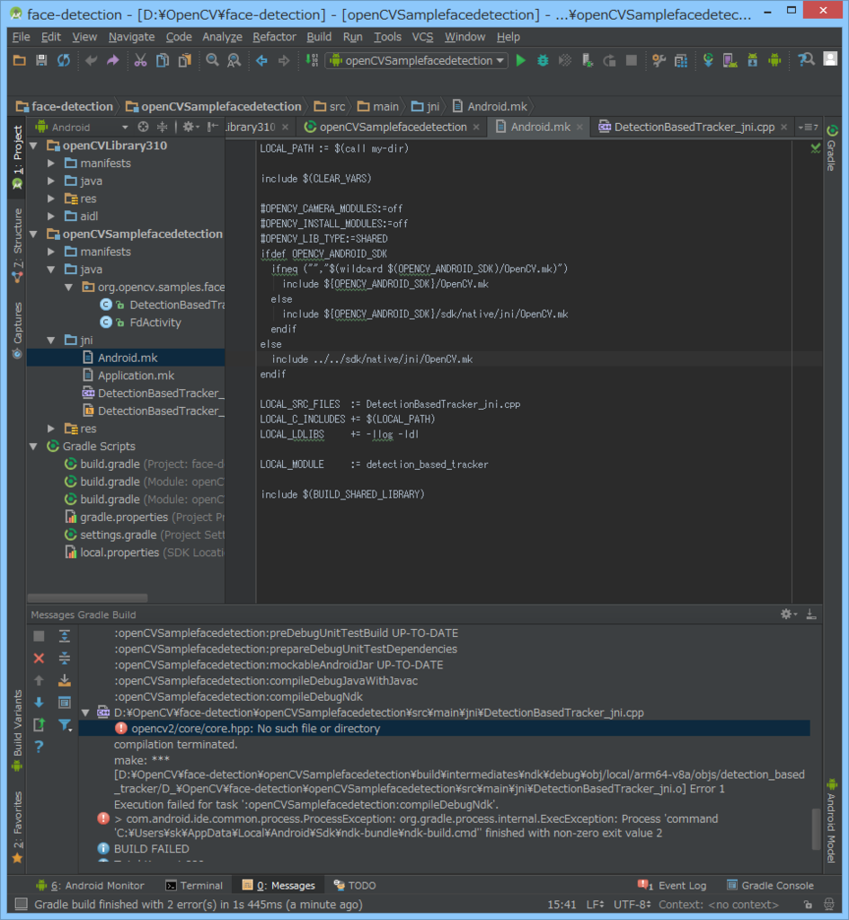Open the Android Monitor tool window

coord(91,885)
